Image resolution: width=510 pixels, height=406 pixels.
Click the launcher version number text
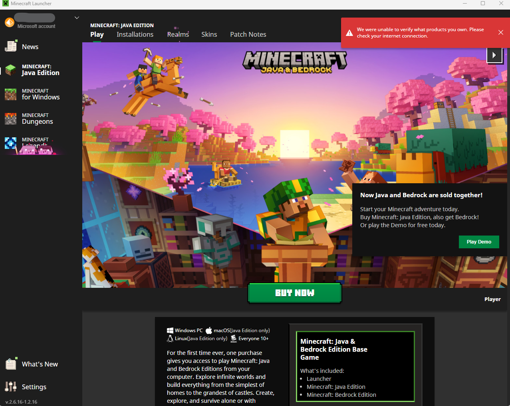[22, 402]
